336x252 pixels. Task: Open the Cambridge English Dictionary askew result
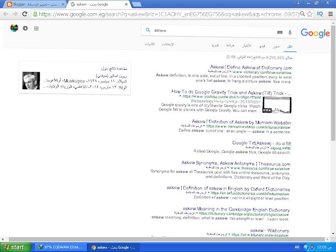[x=236, y=209]
